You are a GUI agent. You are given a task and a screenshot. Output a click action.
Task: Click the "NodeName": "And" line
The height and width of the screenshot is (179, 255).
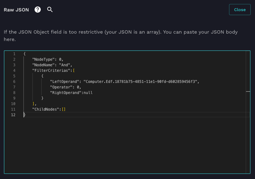click(x=52, y=65)
